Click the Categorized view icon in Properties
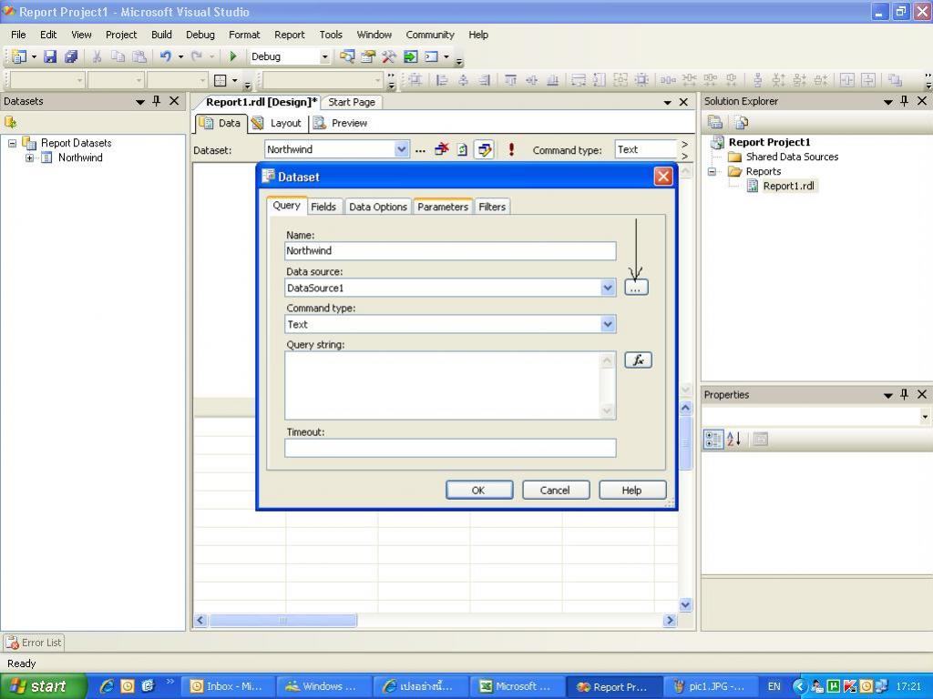Viewport: 933px width, 699px height. click(713, 440)
